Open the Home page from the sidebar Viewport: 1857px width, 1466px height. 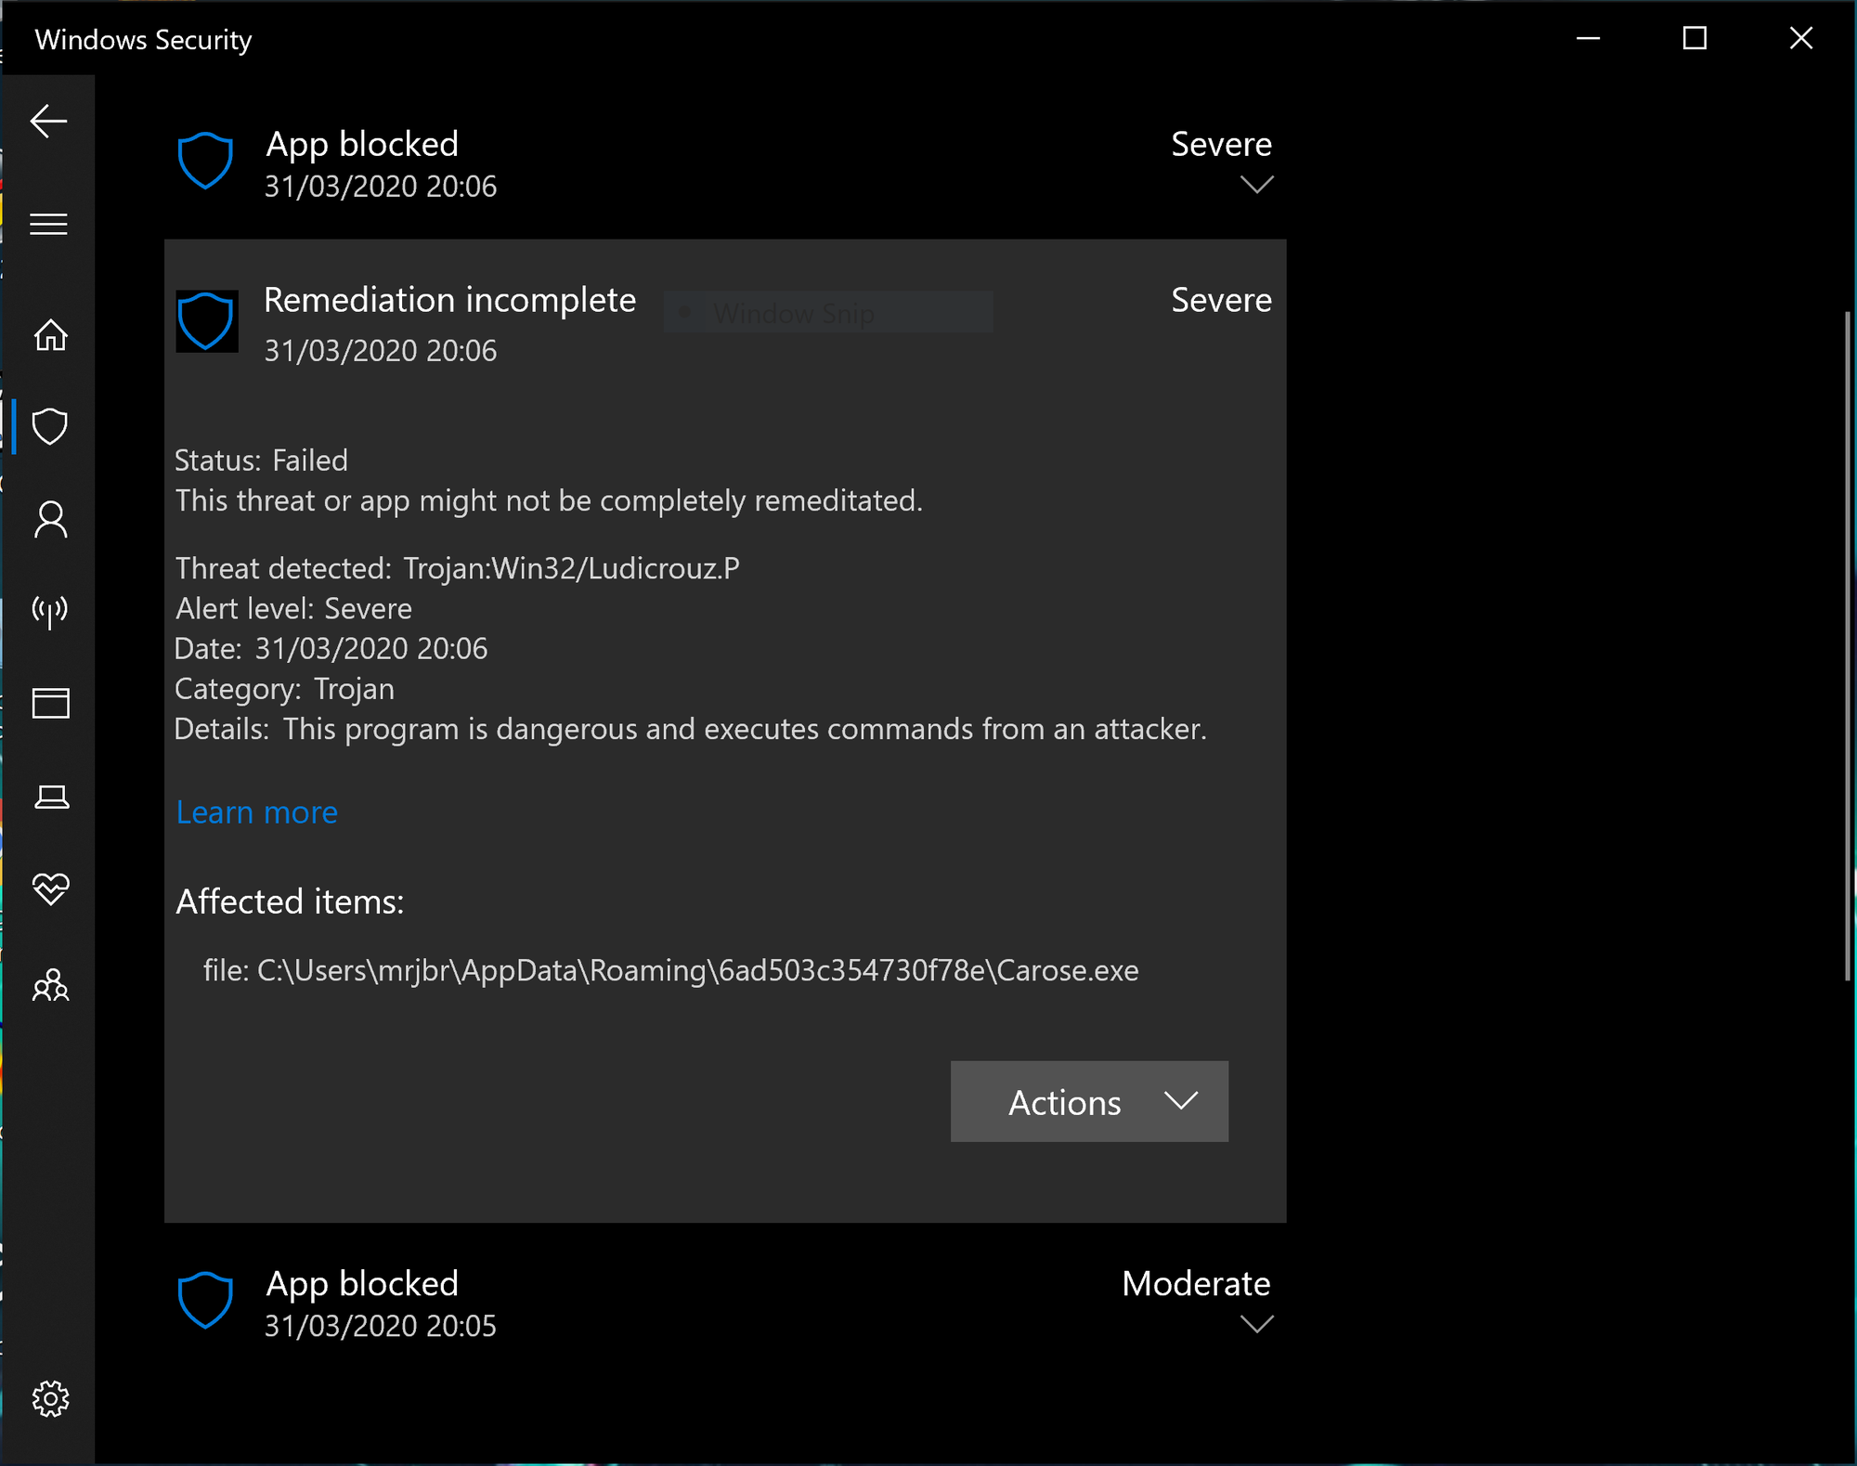click(50, 334)
